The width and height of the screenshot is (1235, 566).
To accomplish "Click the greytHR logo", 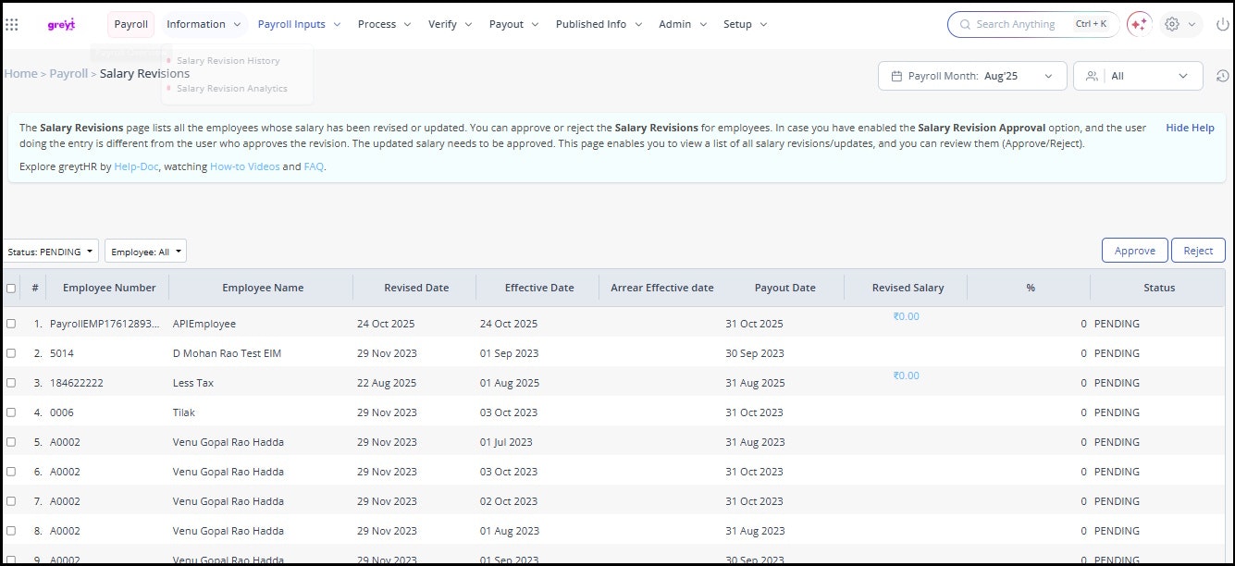I will click(x=61, y=25).
